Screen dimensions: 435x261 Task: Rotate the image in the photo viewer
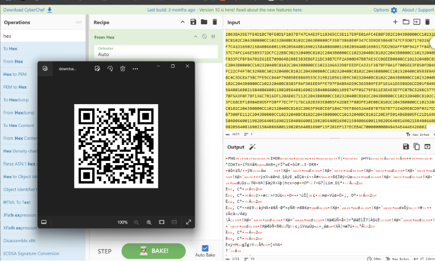point(110,68)
